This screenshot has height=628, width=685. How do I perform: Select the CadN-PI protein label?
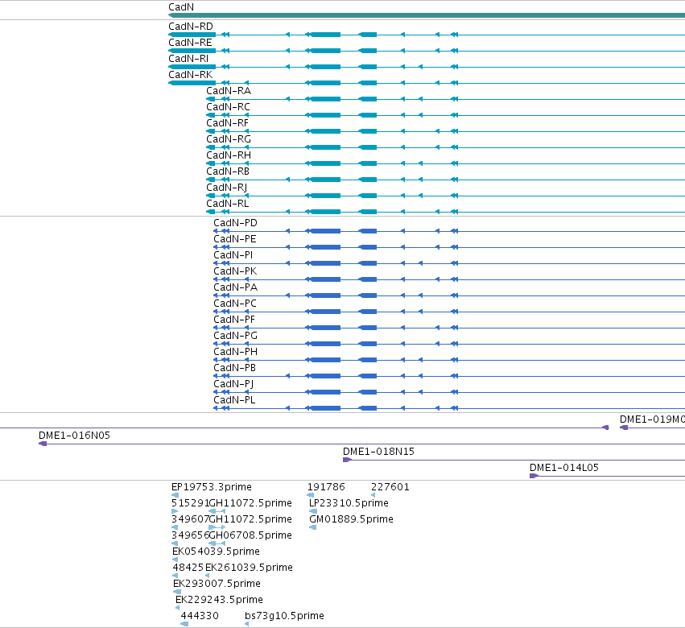[x=233, y=255]
